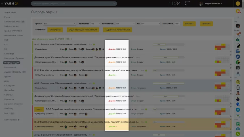
Task: Click the blue 24 icon in right sidebar
Action: (x=238, y=57)
